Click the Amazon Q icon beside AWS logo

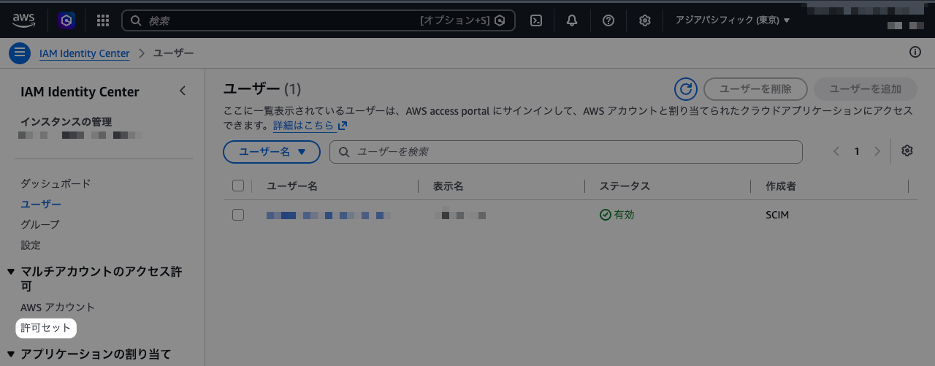(x=66, y=20)
